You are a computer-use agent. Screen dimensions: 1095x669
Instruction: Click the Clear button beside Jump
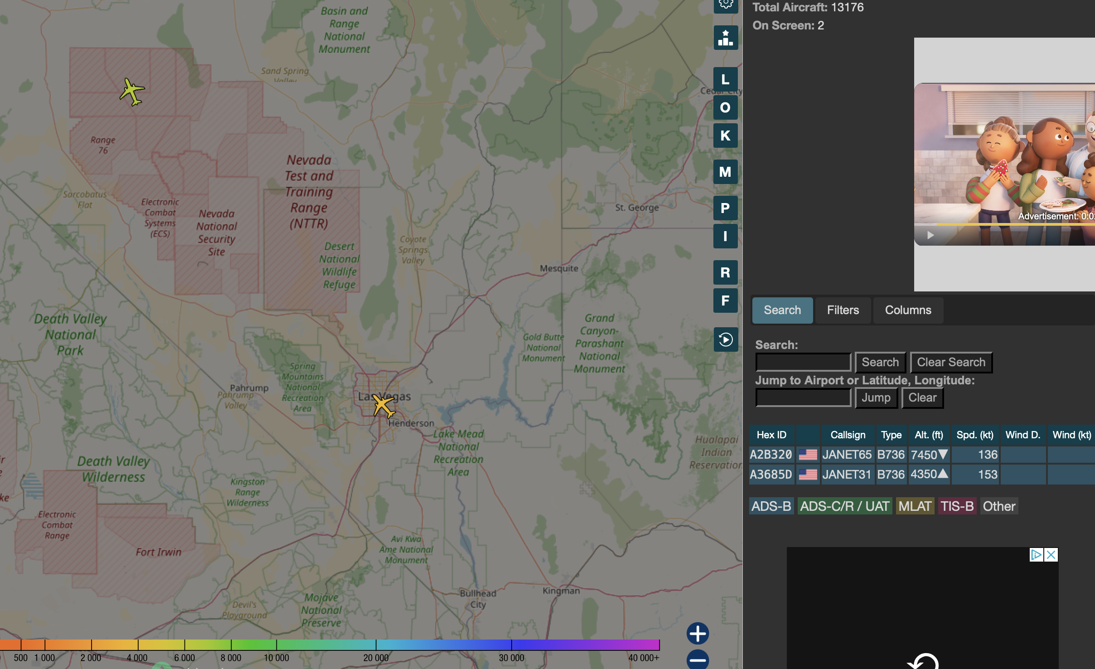pyautogui.click(x=922, y=398)
